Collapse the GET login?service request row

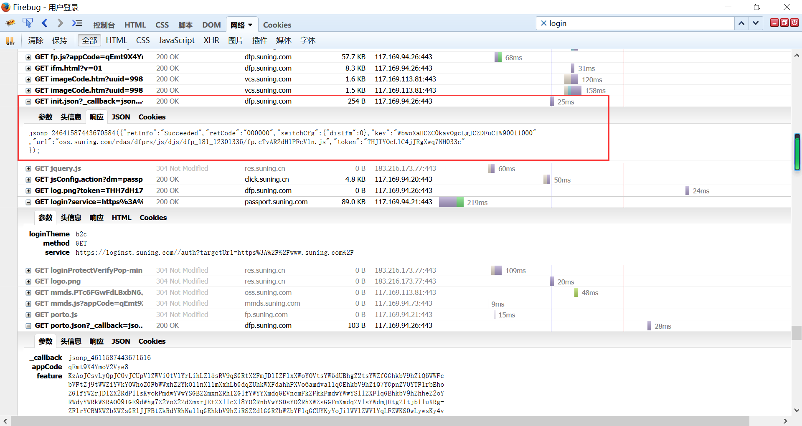tap(28, 202)
